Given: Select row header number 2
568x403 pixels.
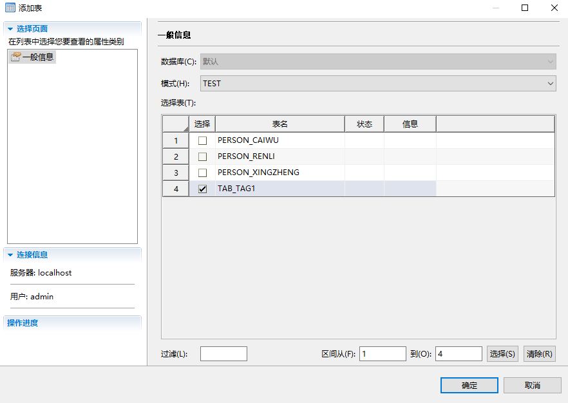Looking at the screenshot, I should coord(176,156).
